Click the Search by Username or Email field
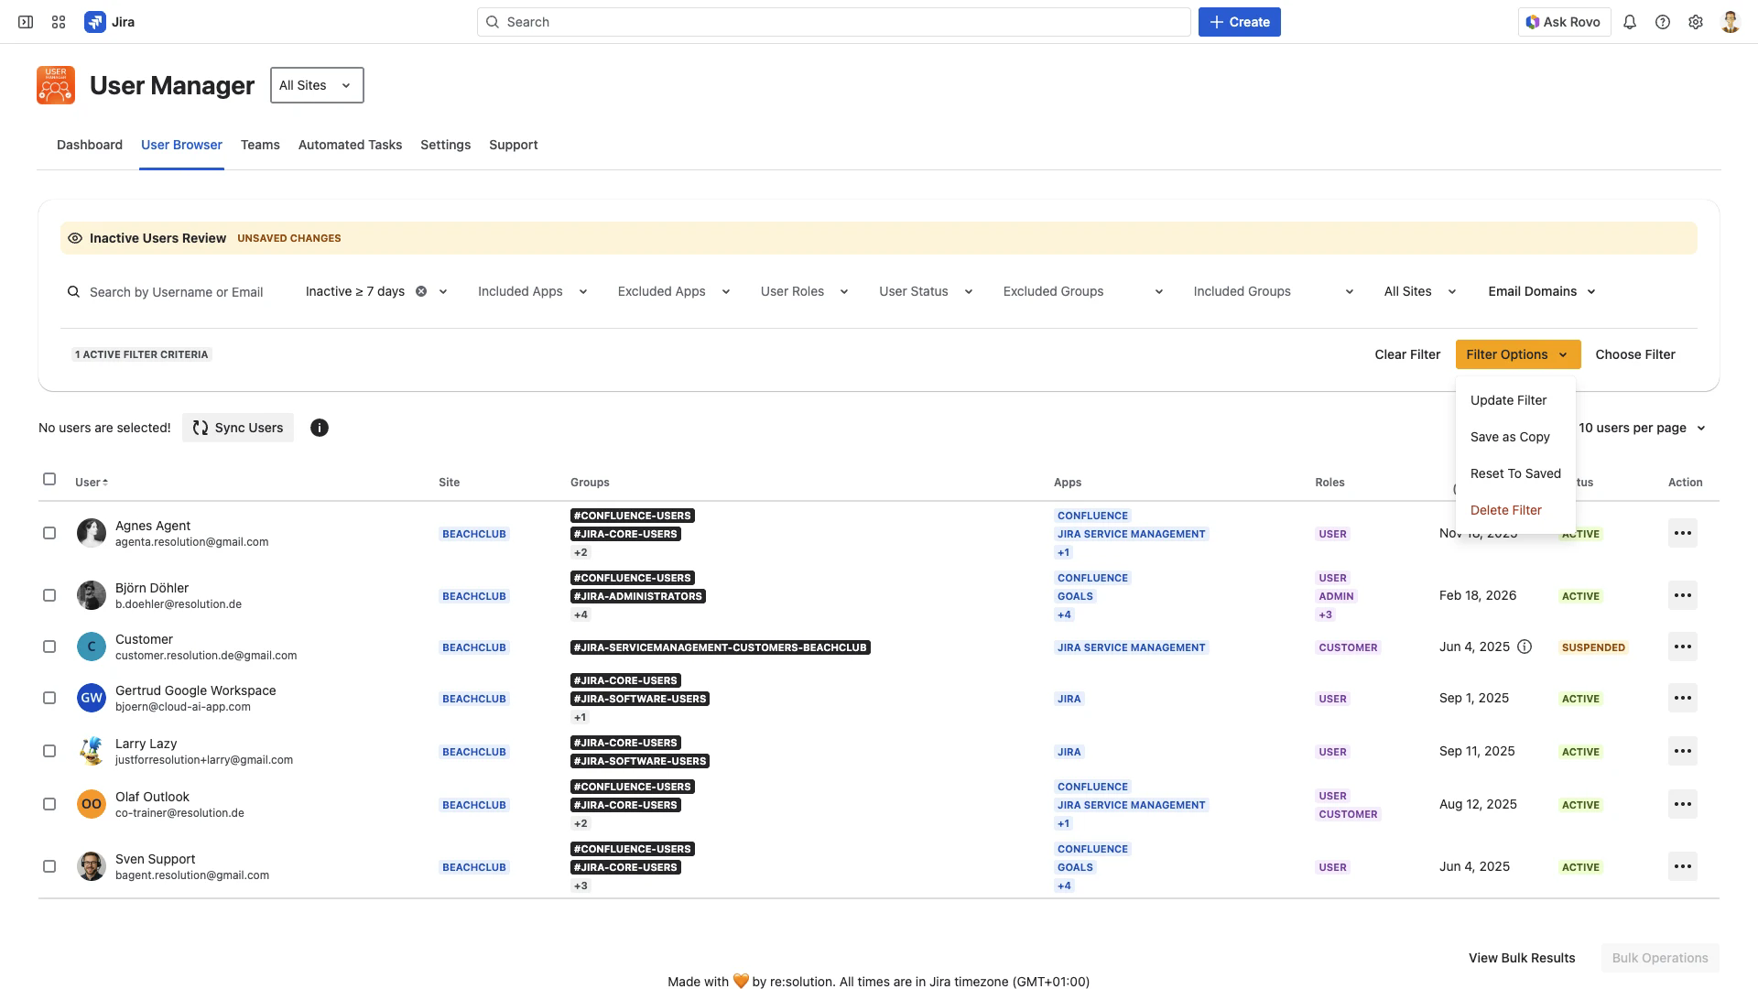The height and width of the screenshot is (989, 1758). pos(177,291)
